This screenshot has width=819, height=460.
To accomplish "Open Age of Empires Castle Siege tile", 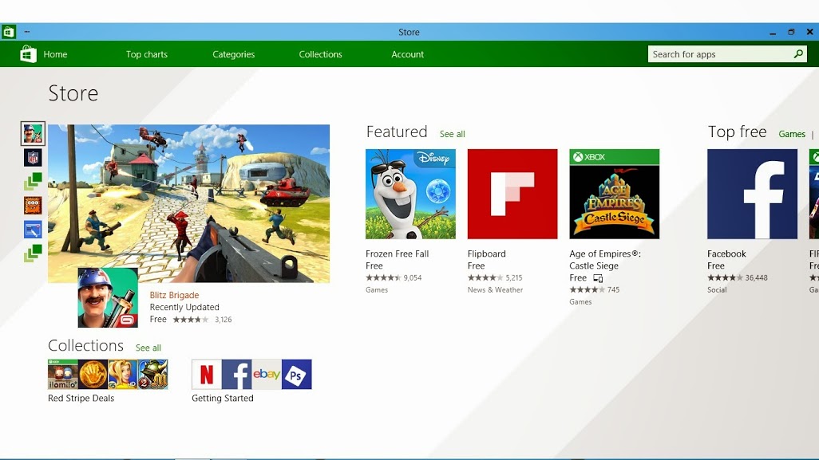I will tap(615, 194).
